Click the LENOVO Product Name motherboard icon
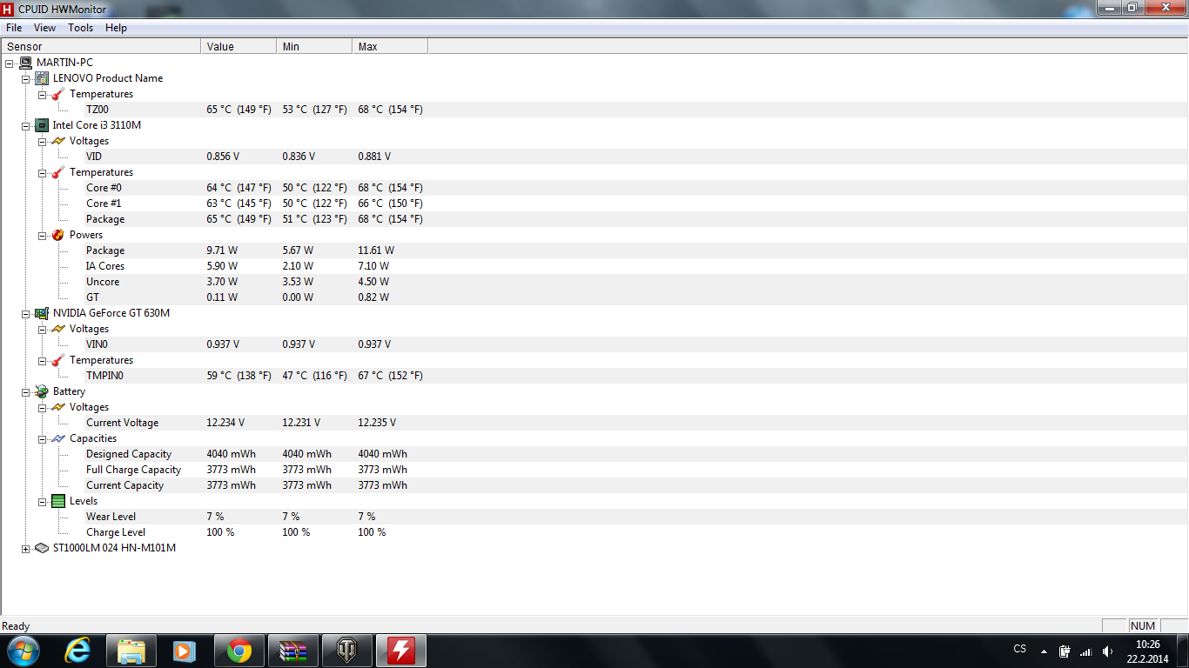The image size is (1189, 668). click(x=42, y=78)
